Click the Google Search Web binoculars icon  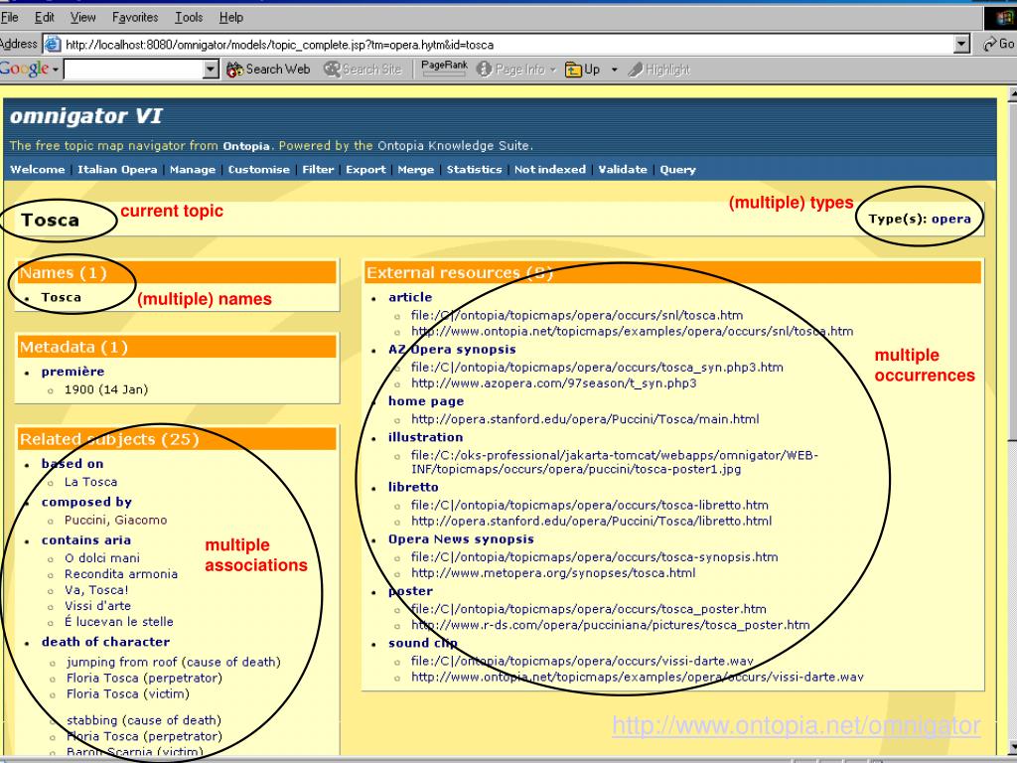tap(234, 70)
